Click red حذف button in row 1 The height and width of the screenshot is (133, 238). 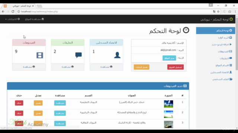(x=19, y=103)
